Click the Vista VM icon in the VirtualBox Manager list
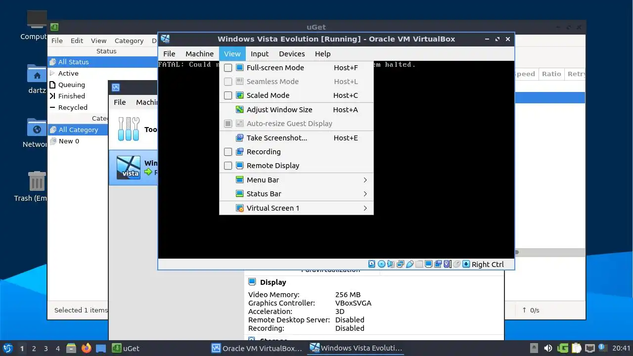The height and width of the screenshot is (356, 633). coord(128,168)
